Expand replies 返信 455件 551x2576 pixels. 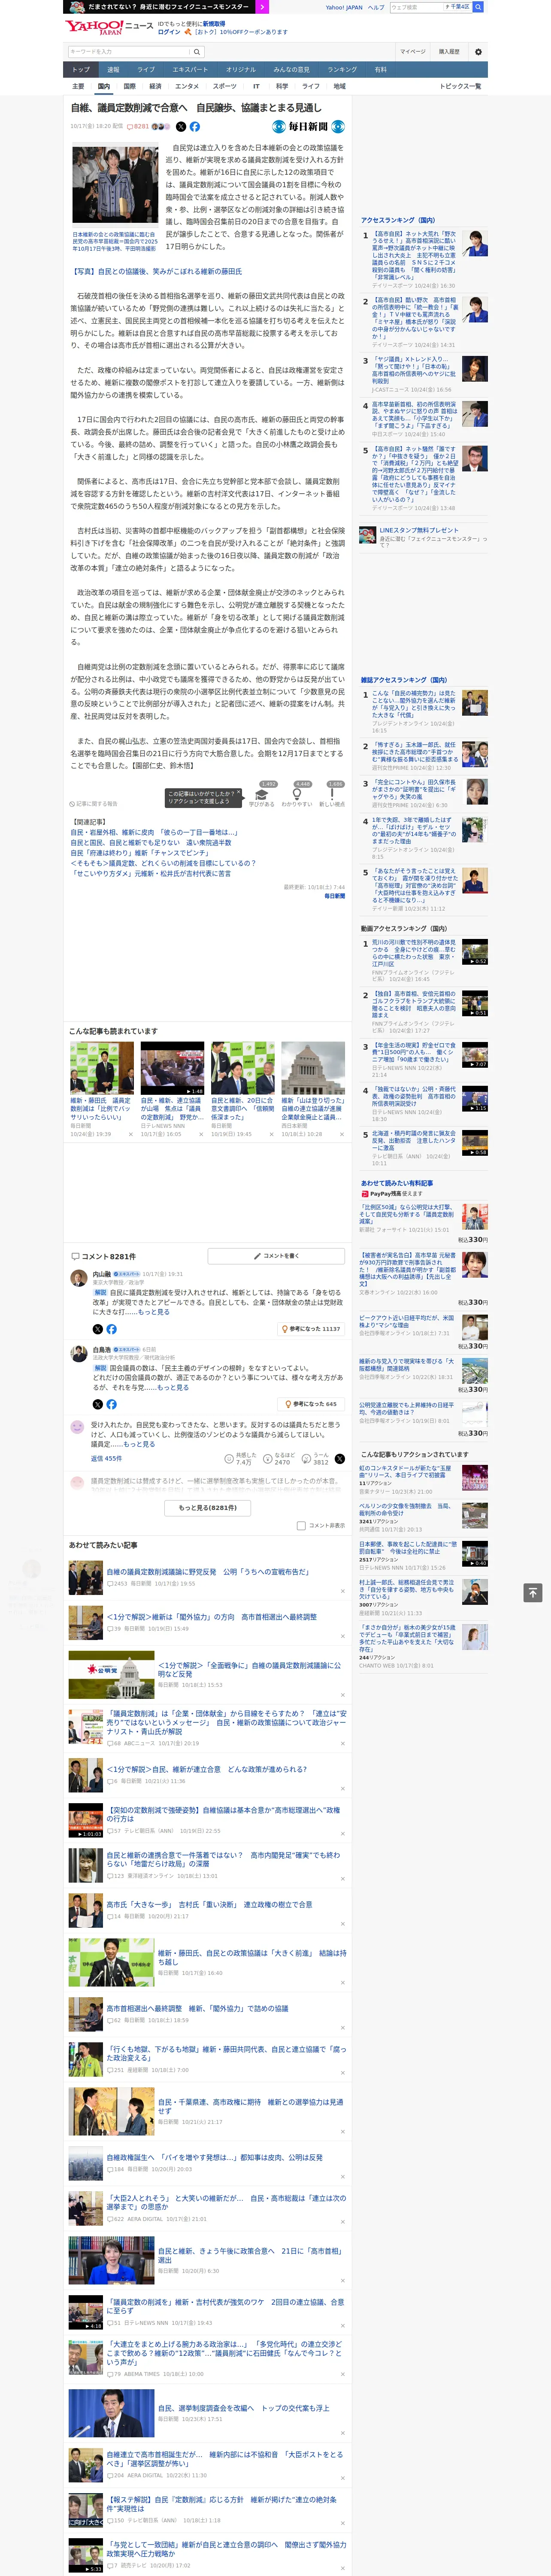tap(106, 1459)
